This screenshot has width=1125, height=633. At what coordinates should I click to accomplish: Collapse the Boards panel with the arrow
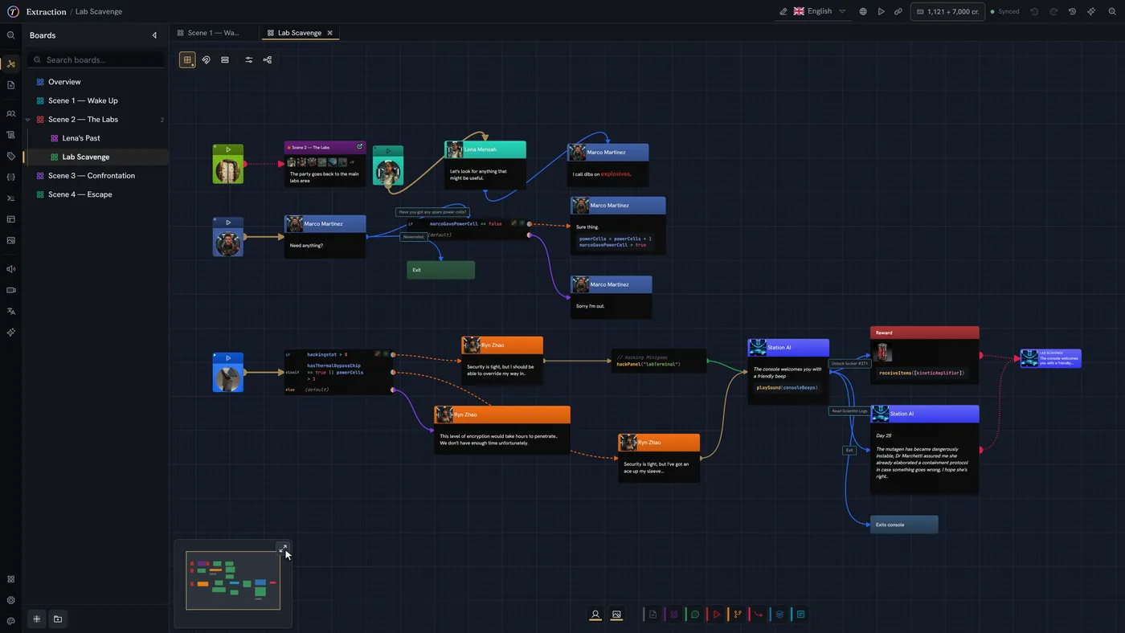pyautogui.click(x=154, y=35)
